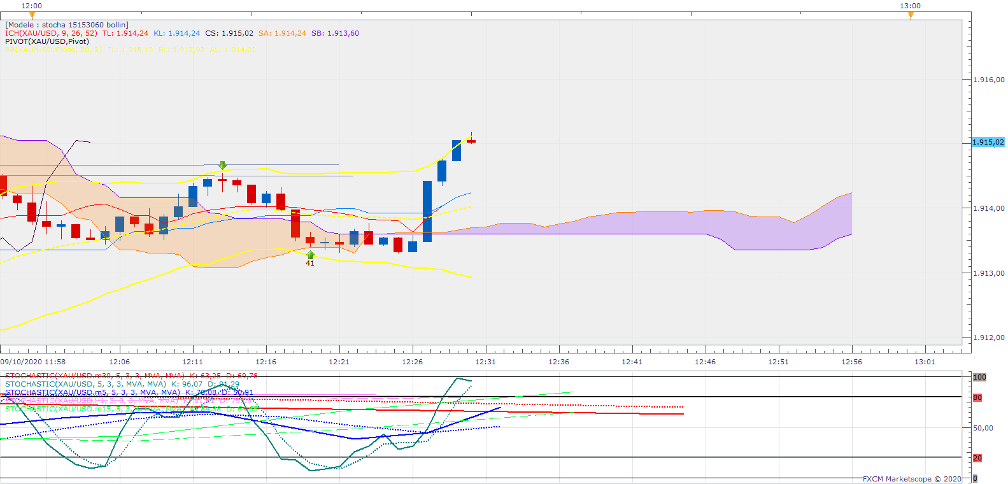Click the 1.912,00 price axis label
1008x484 pixels.
click(x=989, y=338)
